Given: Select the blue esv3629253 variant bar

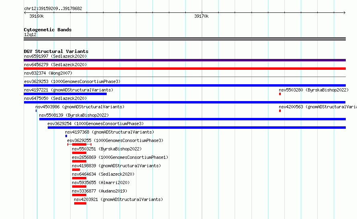Looking at the screenshot, I should click(185, 85).
